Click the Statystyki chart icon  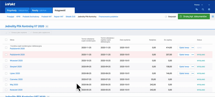point(166,17)
